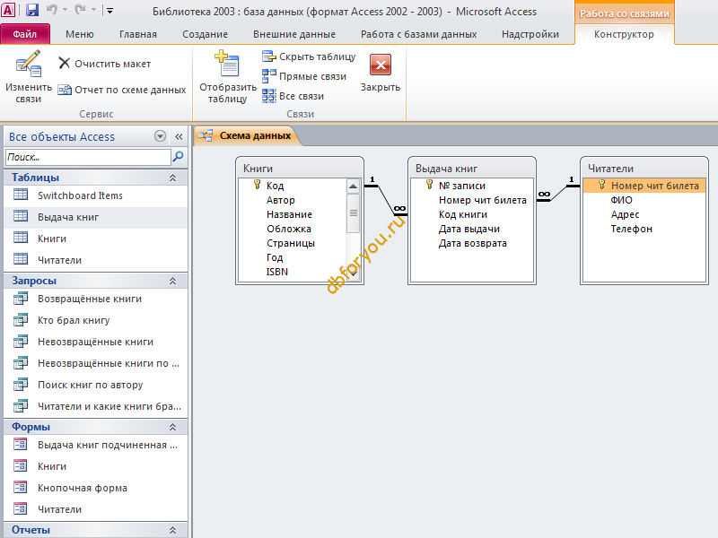Screen dimensions: 718x538
Task: Click Отобразить таблицу to show a table
Action: [x=228, y=77]
